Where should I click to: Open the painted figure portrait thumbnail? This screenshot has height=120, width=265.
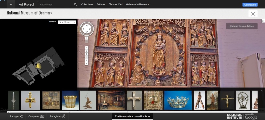pos(212,100)
